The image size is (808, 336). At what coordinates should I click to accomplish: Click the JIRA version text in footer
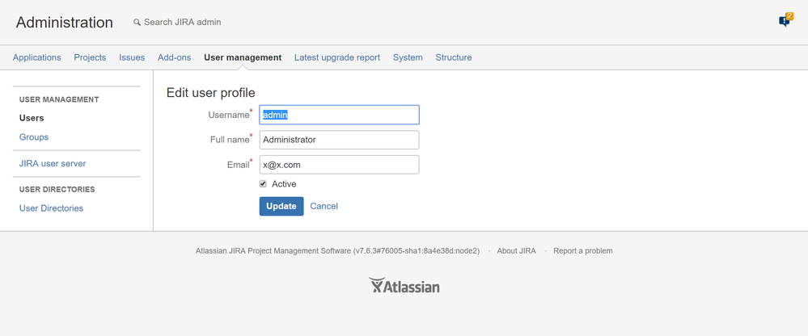337,251
